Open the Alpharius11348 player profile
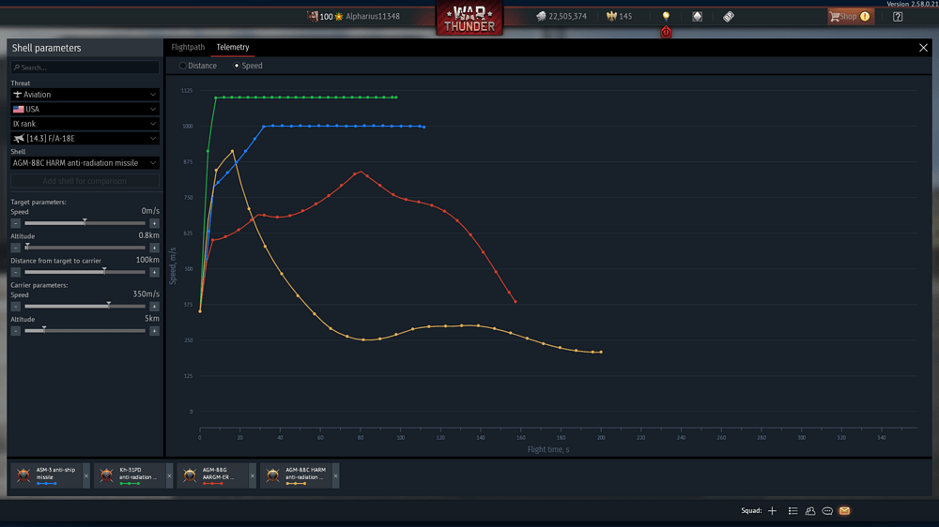Image resolution: width=939 pixels, height=527 pixels. 373,16
